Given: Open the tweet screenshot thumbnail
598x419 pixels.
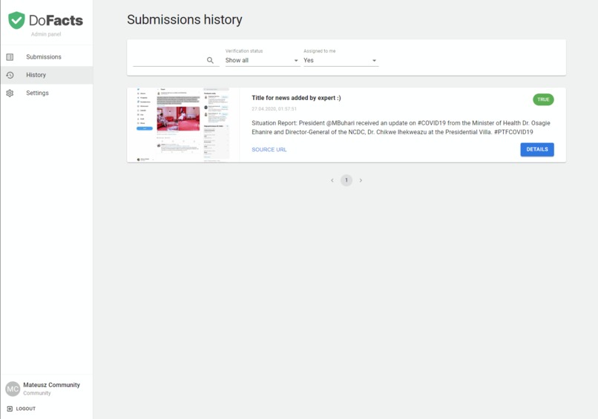Looking at the screenshot, I should tap(183, 125).
